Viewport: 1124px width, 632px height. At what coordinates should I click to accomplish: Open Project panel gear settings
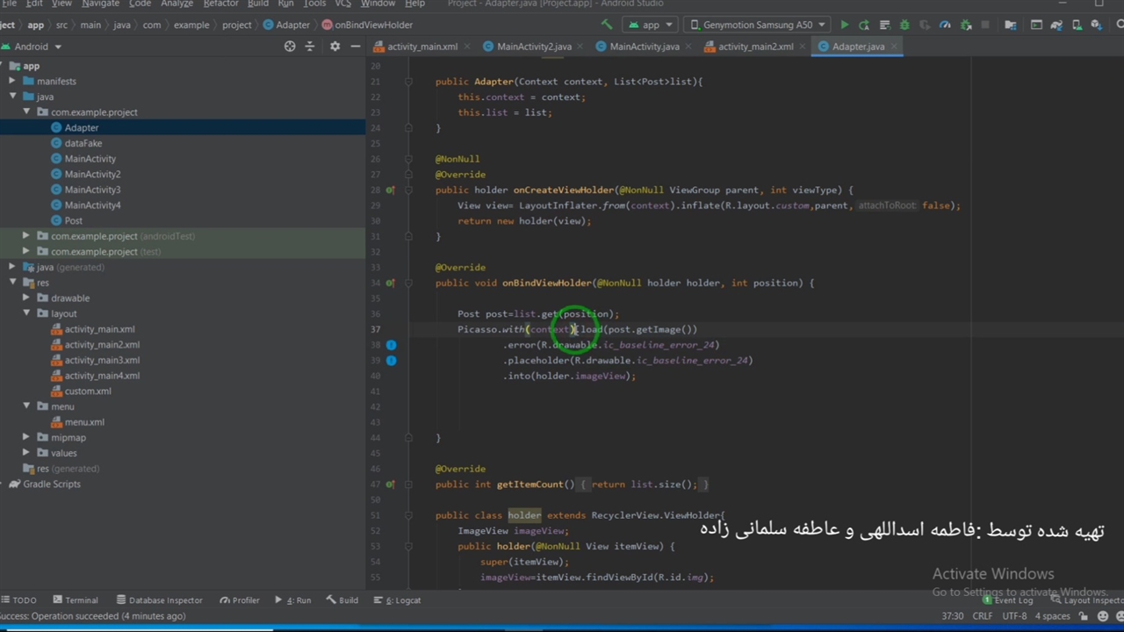pyautogui.click(x=335, y=47)
